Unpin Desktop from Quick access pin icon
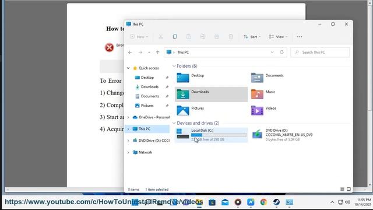 pyautogui.click(x=167, y=78)
